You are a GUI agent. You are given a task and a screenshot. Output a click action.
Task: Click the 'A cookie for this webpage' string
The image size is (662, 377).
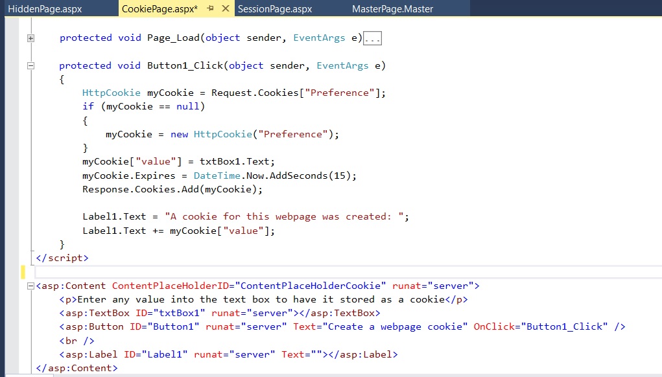(x=284, y=216)
